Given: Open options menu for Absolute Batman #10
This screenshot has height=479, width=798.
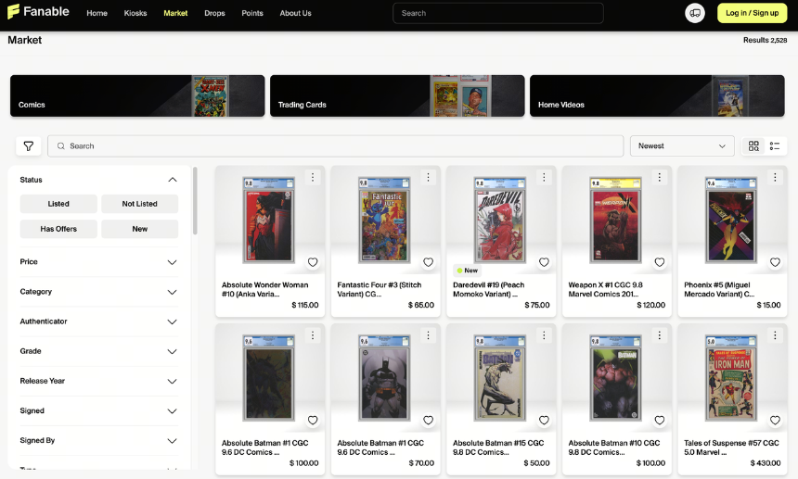Looking at the screenshot, I should pyautogui.click(x=660, y=335).
